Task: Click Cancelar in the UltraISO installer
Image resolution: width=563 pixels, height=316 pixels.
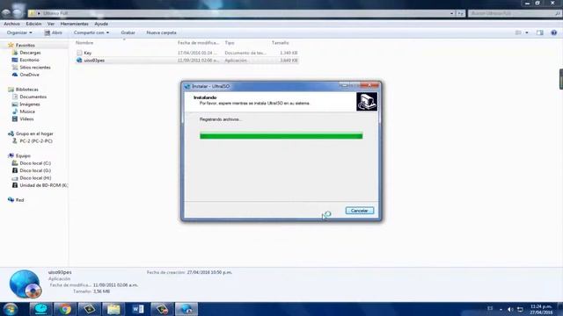Action: (x=360, y=211)
